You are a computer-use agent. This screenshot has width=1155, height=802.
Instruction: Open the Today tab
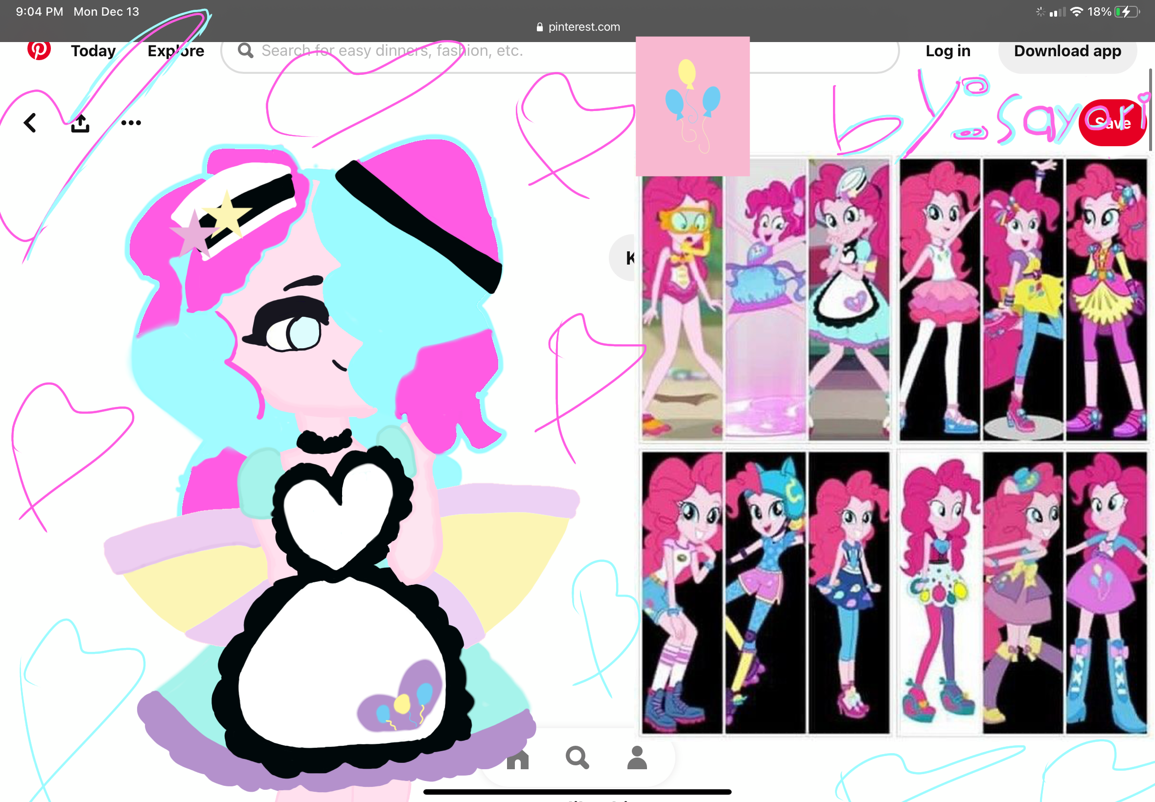point(93,51)
